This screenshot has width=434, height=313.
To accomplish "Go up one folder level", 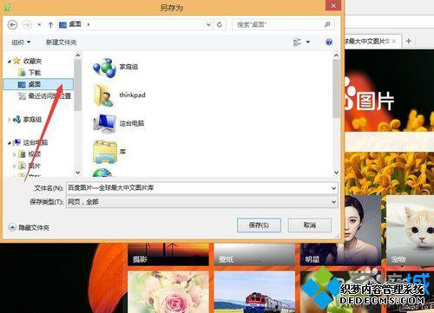I will click(50, 25).
